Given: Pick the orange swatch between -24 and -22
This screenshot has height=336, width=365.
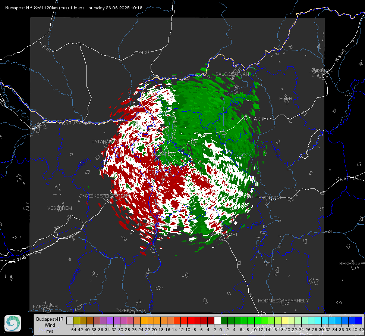Looking at the screenshot, I should tap(144, 320).
